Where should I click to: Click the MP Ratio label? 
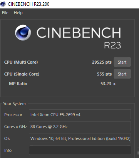coord(18,84)
